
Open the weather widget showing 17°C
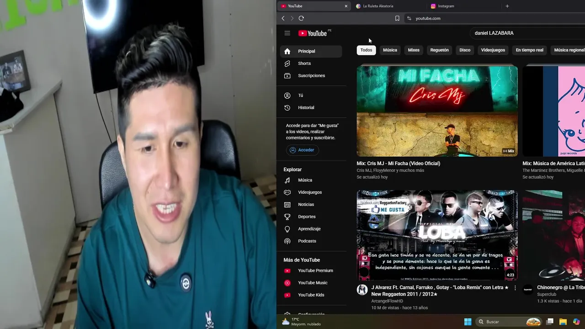click(302, 322)
